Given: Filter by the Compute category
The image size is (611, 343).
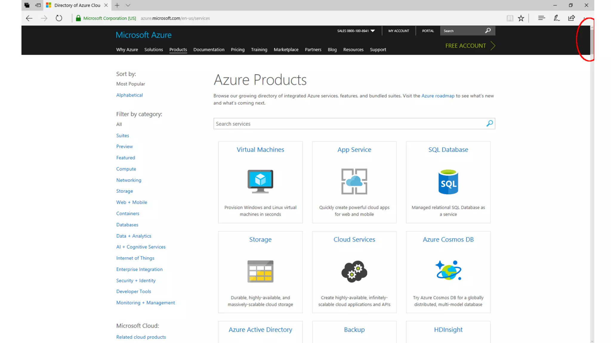Looking at the screenshot, I should 126,169.
